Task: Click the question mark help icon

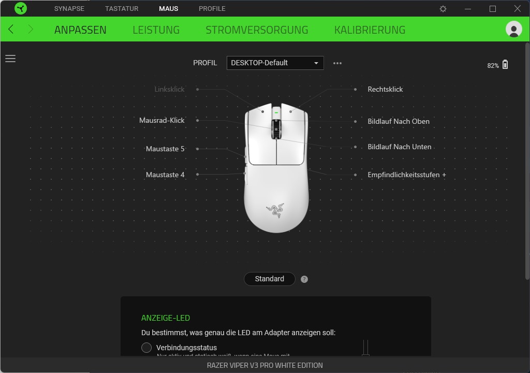Action: pyautogui.click(x=304, y=279)
